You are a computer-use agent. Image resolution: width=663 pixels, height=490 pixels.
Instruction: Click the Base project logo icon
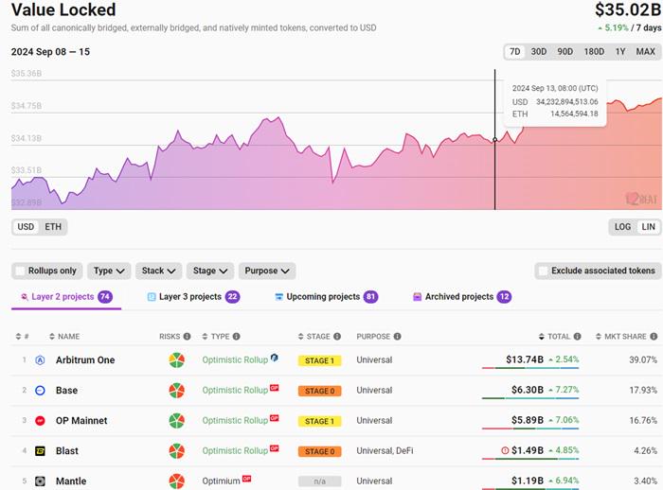[41, 391]
